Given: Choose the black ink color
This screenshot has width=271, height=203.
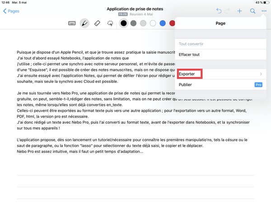Looking at the screenshot, I should [123, 23].
